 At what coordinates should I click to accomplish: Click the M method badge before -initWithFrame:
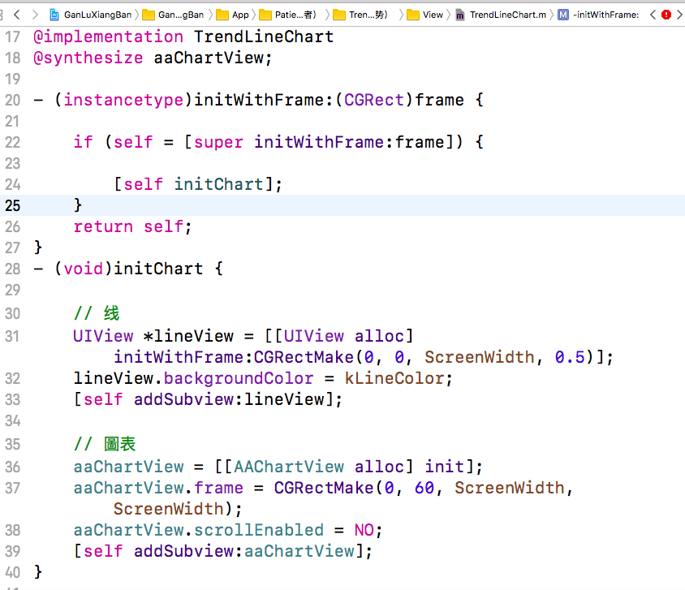(562, 12)
